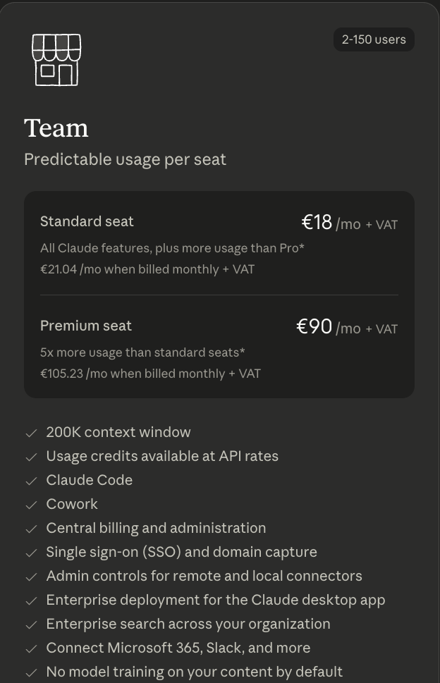Click the 2-150 users badge

click(x=374, y=39)
